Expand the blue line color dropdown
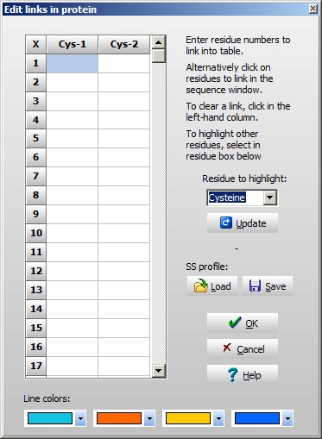The image size is (322, 439). 287,418
